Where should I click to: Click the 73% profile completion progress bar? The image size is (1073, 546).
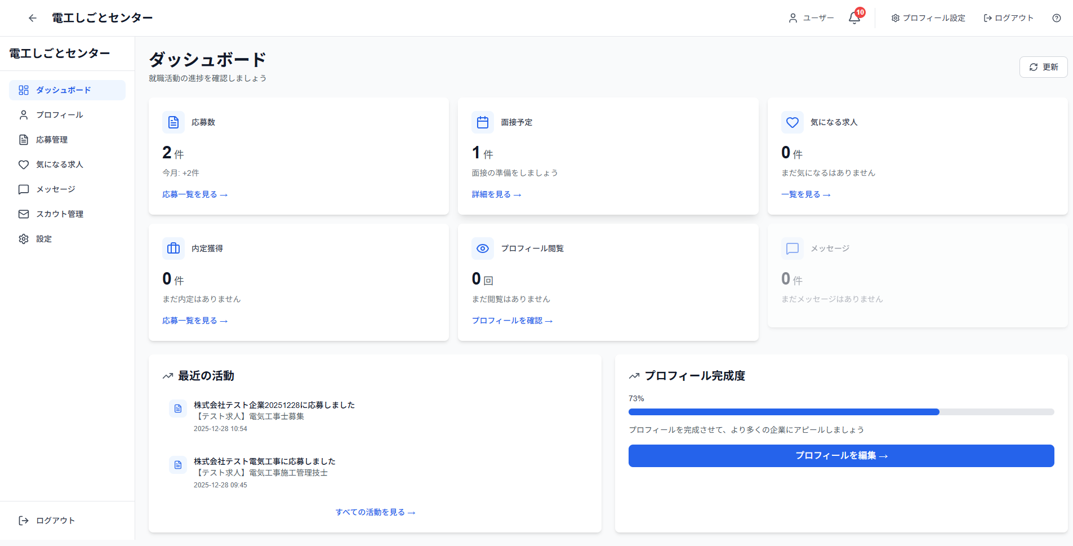[841, 411]
